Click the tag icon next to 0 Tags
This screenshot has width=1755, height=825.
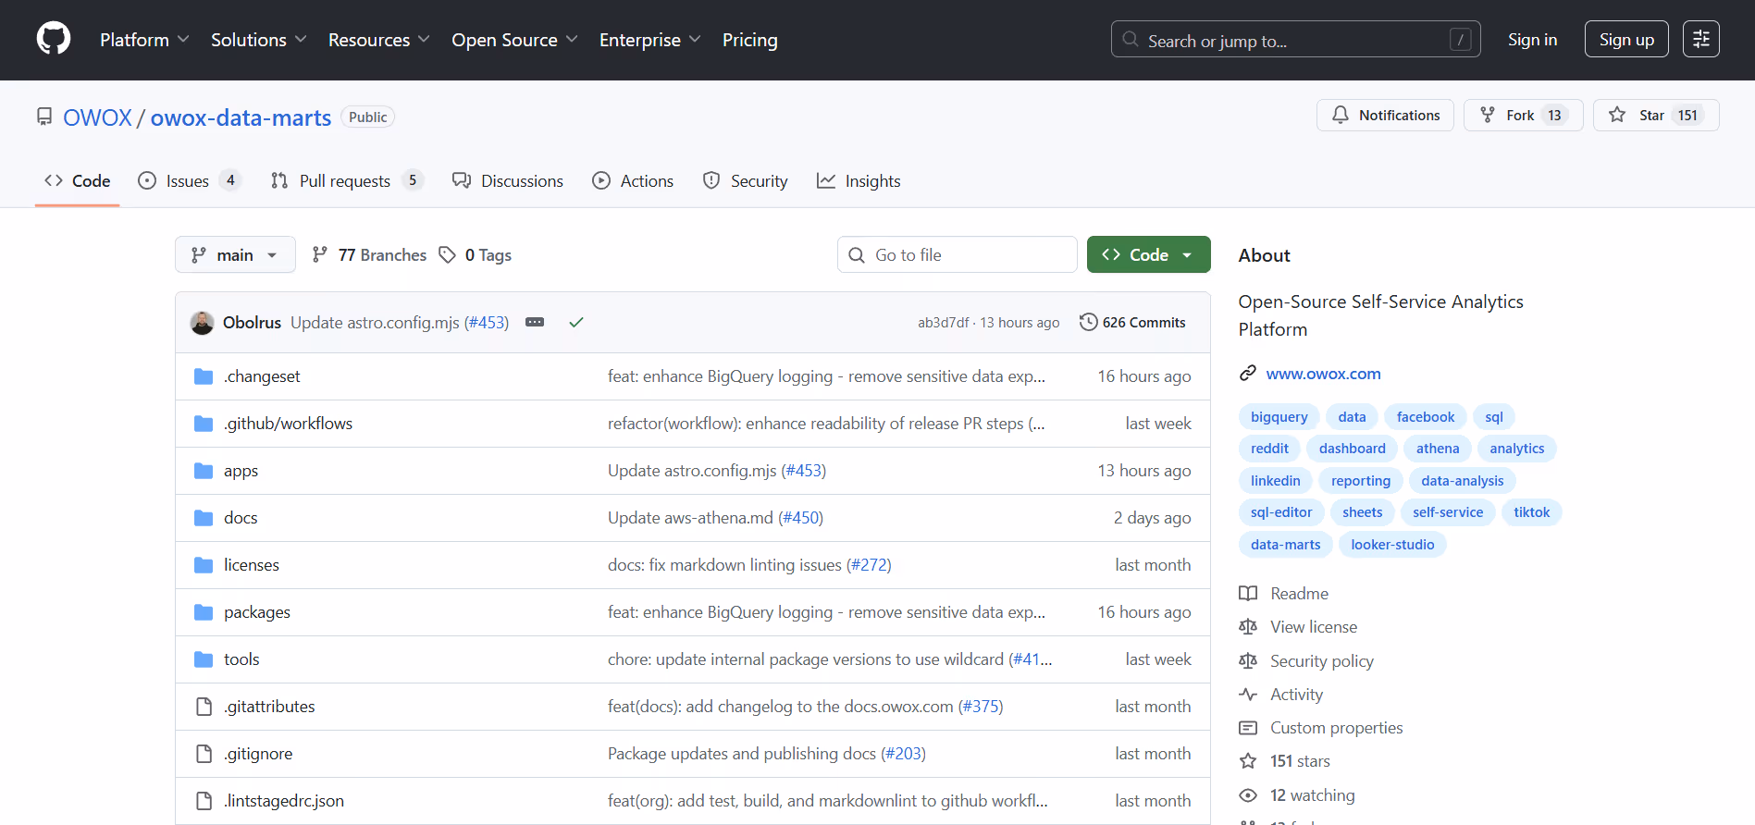click(447, 254)
